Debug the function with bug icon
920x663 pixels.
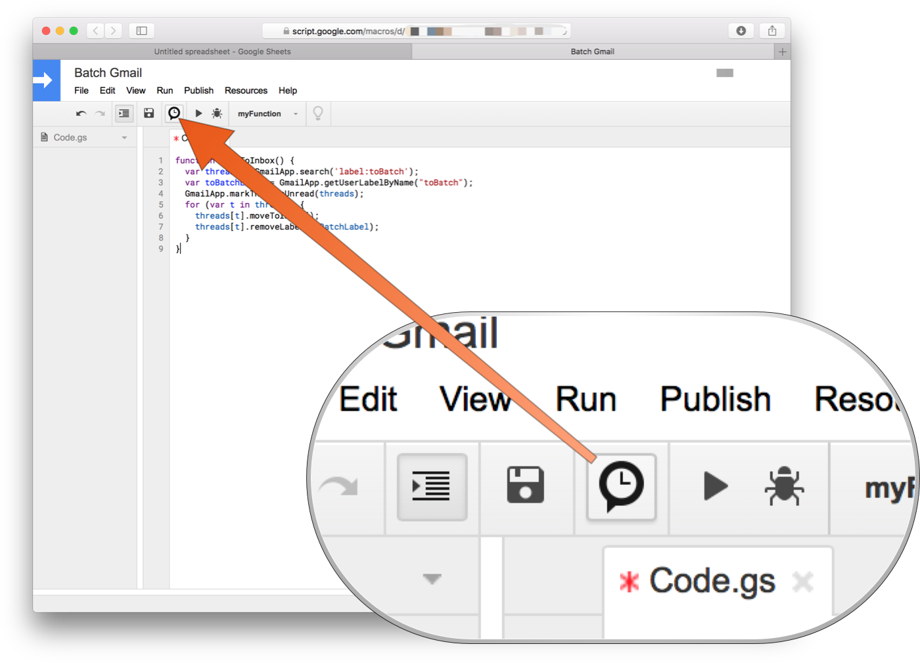(217, 114)
